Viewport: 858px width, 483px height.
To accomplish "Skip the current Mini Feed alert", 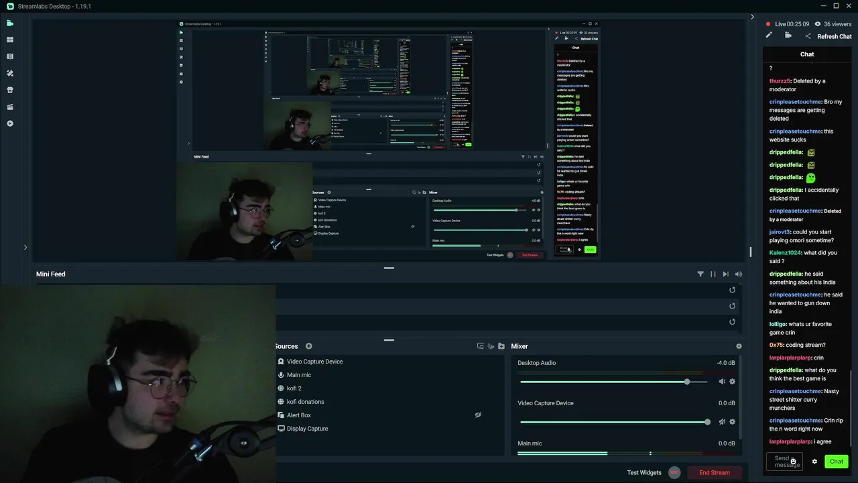I will (725, 274).
